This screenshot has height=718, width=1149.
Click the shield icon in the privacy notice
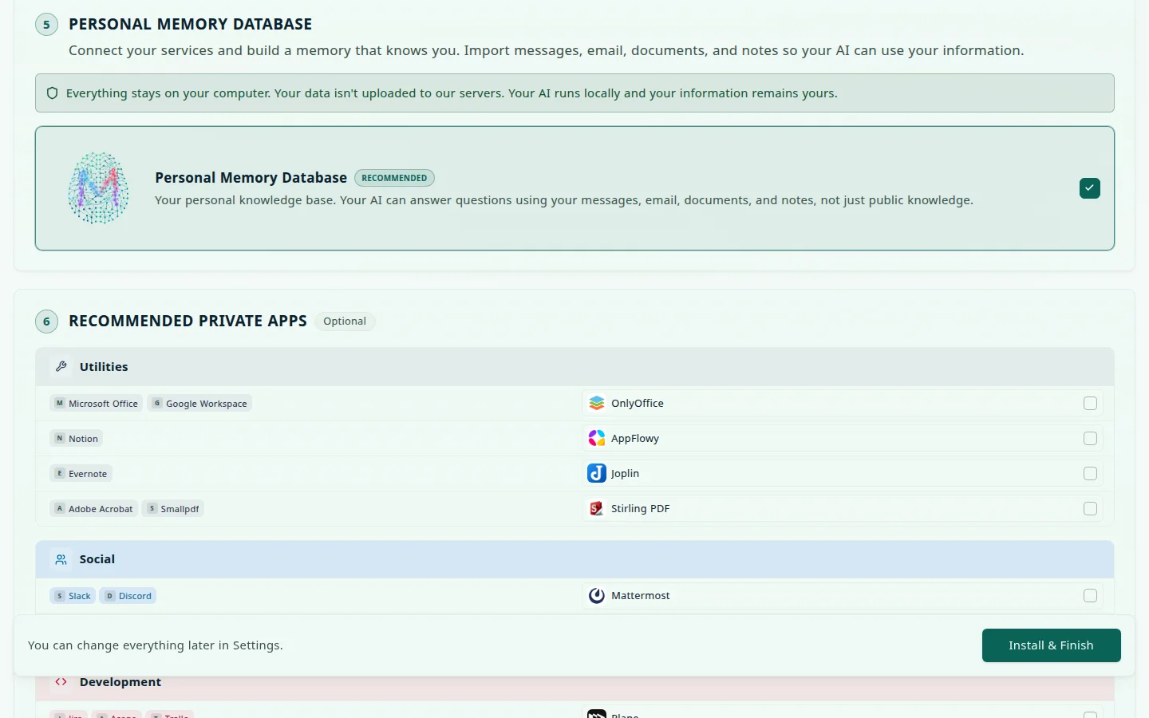pyautogui.click(x=53, y=93)
